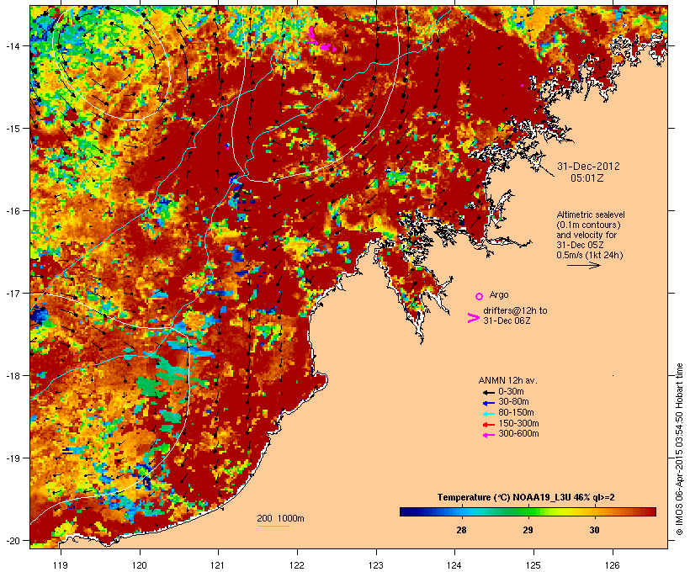This screenshot has width=690, height=572.
Task: Click the magenta drifter track near 122E 14S
Action: pos(321,40)
